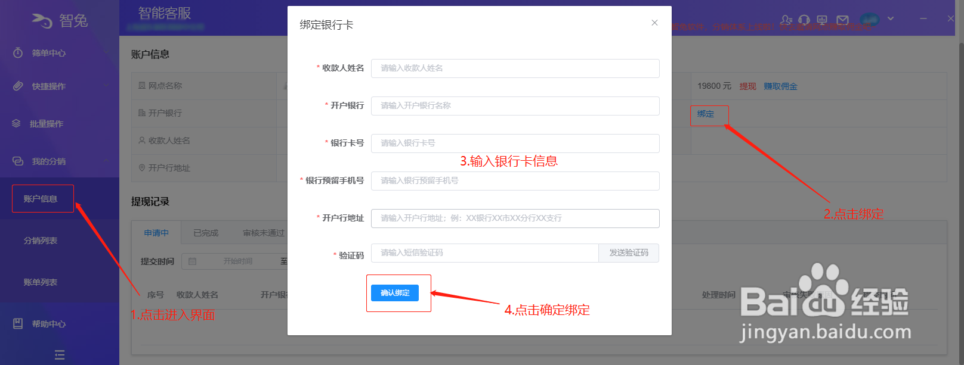Open 批量操作 in the sidebar
The height and width of the screenshot is (365, 964).
tap(47, 124)
